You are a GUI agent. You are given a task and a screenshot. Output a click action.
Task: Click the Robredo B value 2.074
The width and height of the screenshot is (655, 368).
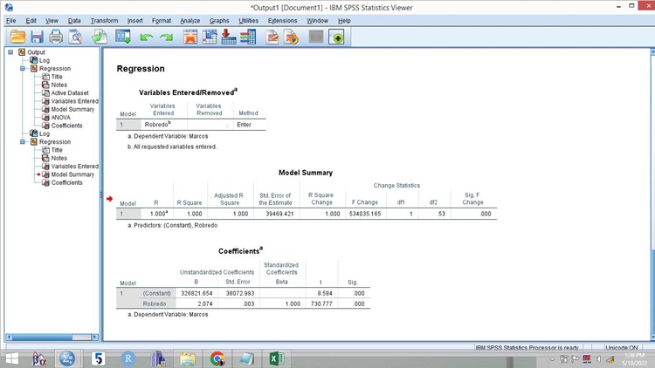pyautogui.click(x=205, y=303)
